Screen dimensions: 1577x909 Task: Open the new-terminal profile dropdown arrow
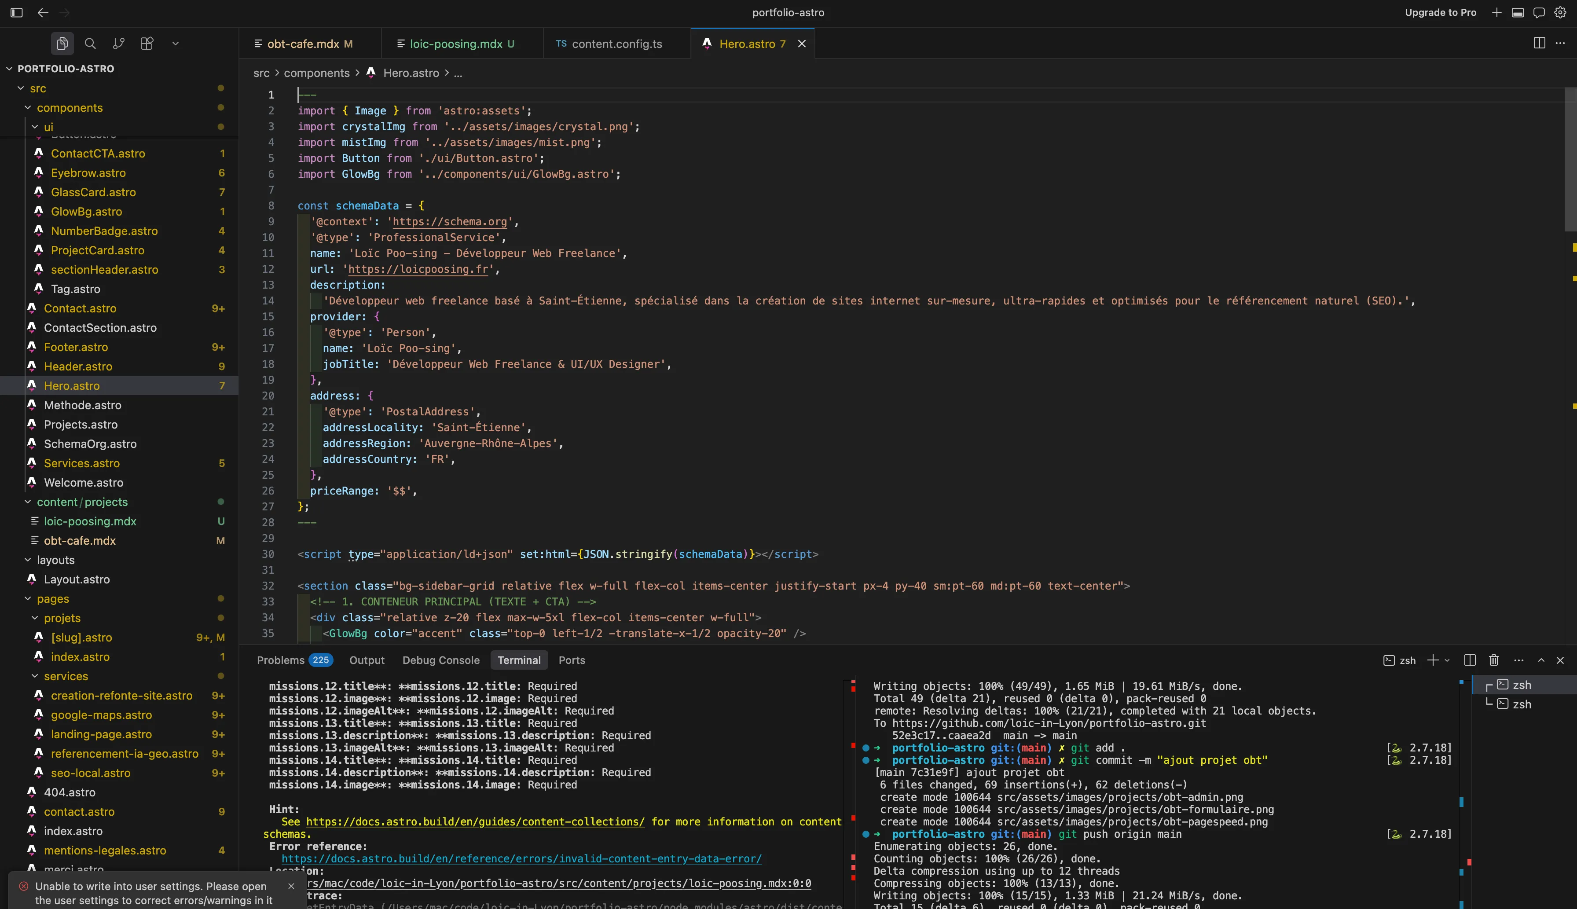[x=1447, y=660]
